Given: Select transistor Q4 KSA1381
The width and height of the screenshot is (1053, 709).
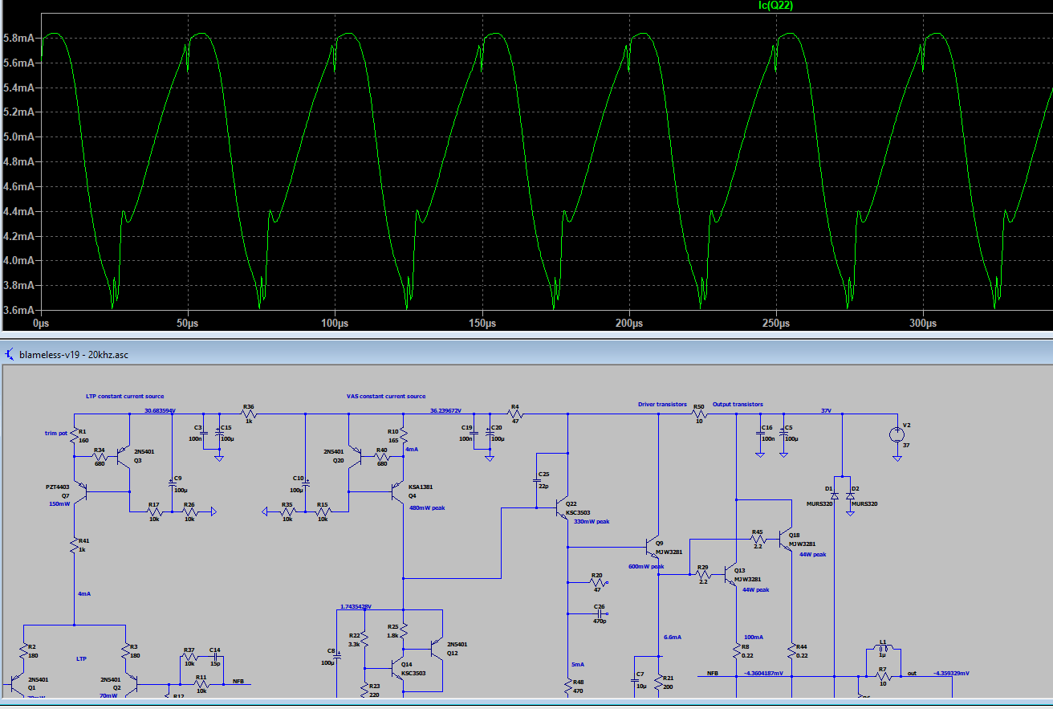Looking at the screenshot, I should pyautogui.click(x=398, y=491).
